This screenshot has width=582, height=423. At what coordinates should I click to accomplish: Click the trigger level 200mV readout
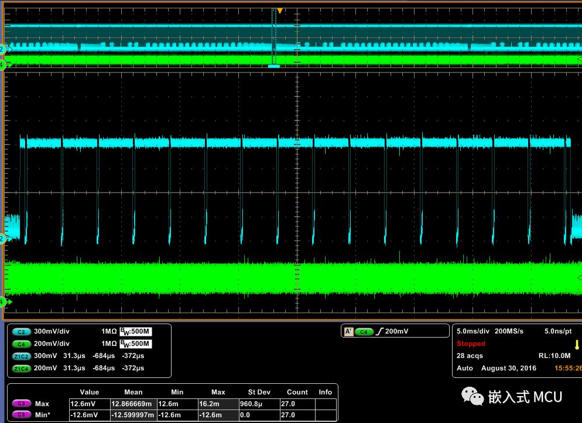point(396,332)
